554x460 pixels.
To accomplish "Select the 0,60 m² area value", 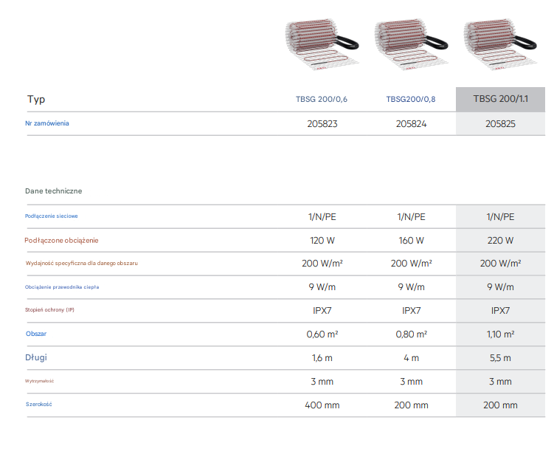I will 322,334.
